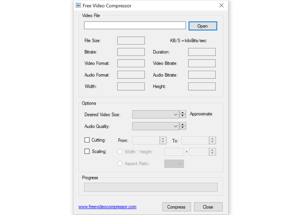
Task: Click the Audio Bitrate value box
Action: click(x=202, y=75)
